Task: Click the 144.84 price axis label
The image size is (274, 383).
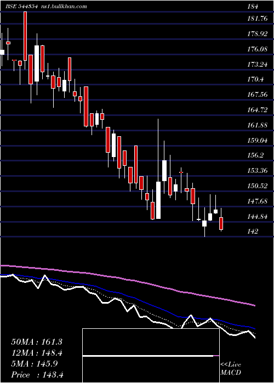Action: pos(258,217)
